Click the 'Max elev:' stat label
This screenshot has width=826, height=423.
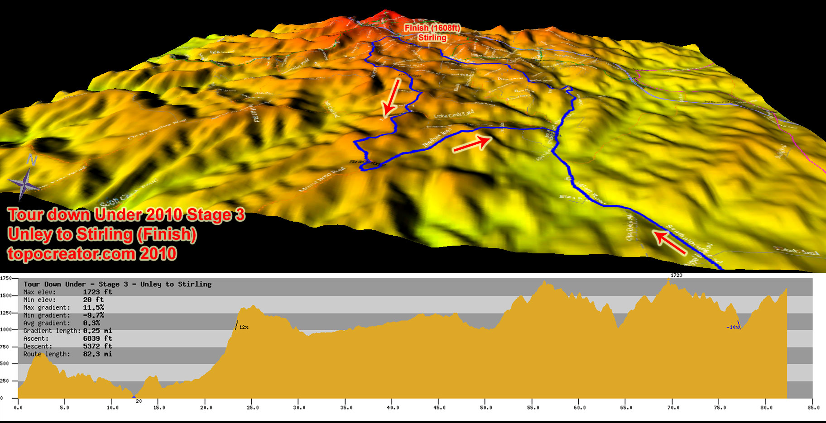[39, 292]
